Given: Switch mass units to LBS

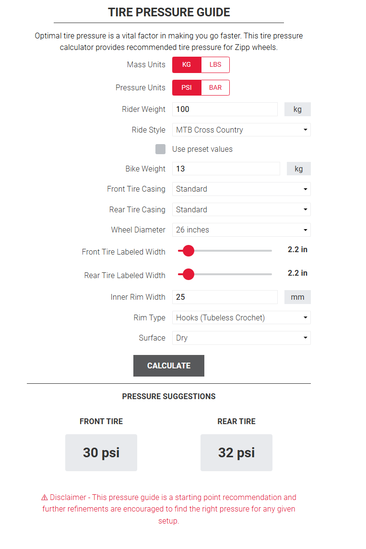Looking at the screenshot, I should [215, 65].
